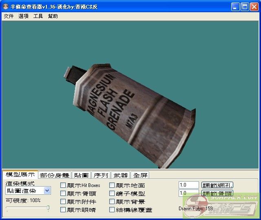Click the 可視度 opacity slider
The height and width of the screenshot is (220, 261).
pyautogui.click(x=28, y=208)
